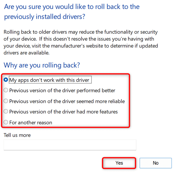Click the "drivers are available." line of the warning
Image resolution: width=175 pixels, height=172 pixels.
[27, 53]
